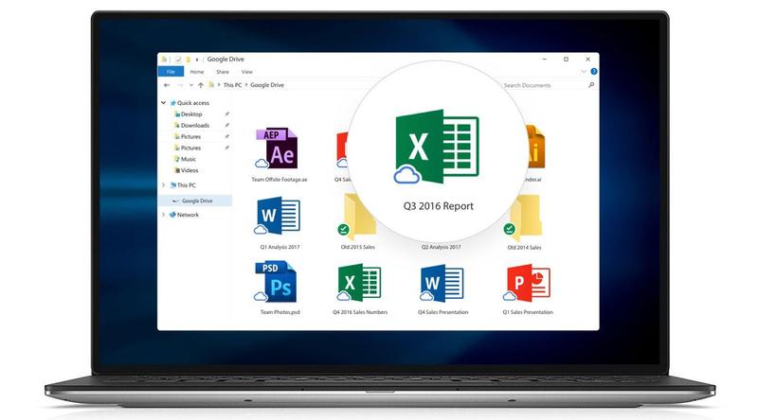The height and width of the screenshot is (420, 758).
Task: Select the Illustrator .ai file icon
Action: (x=535, y=147)
